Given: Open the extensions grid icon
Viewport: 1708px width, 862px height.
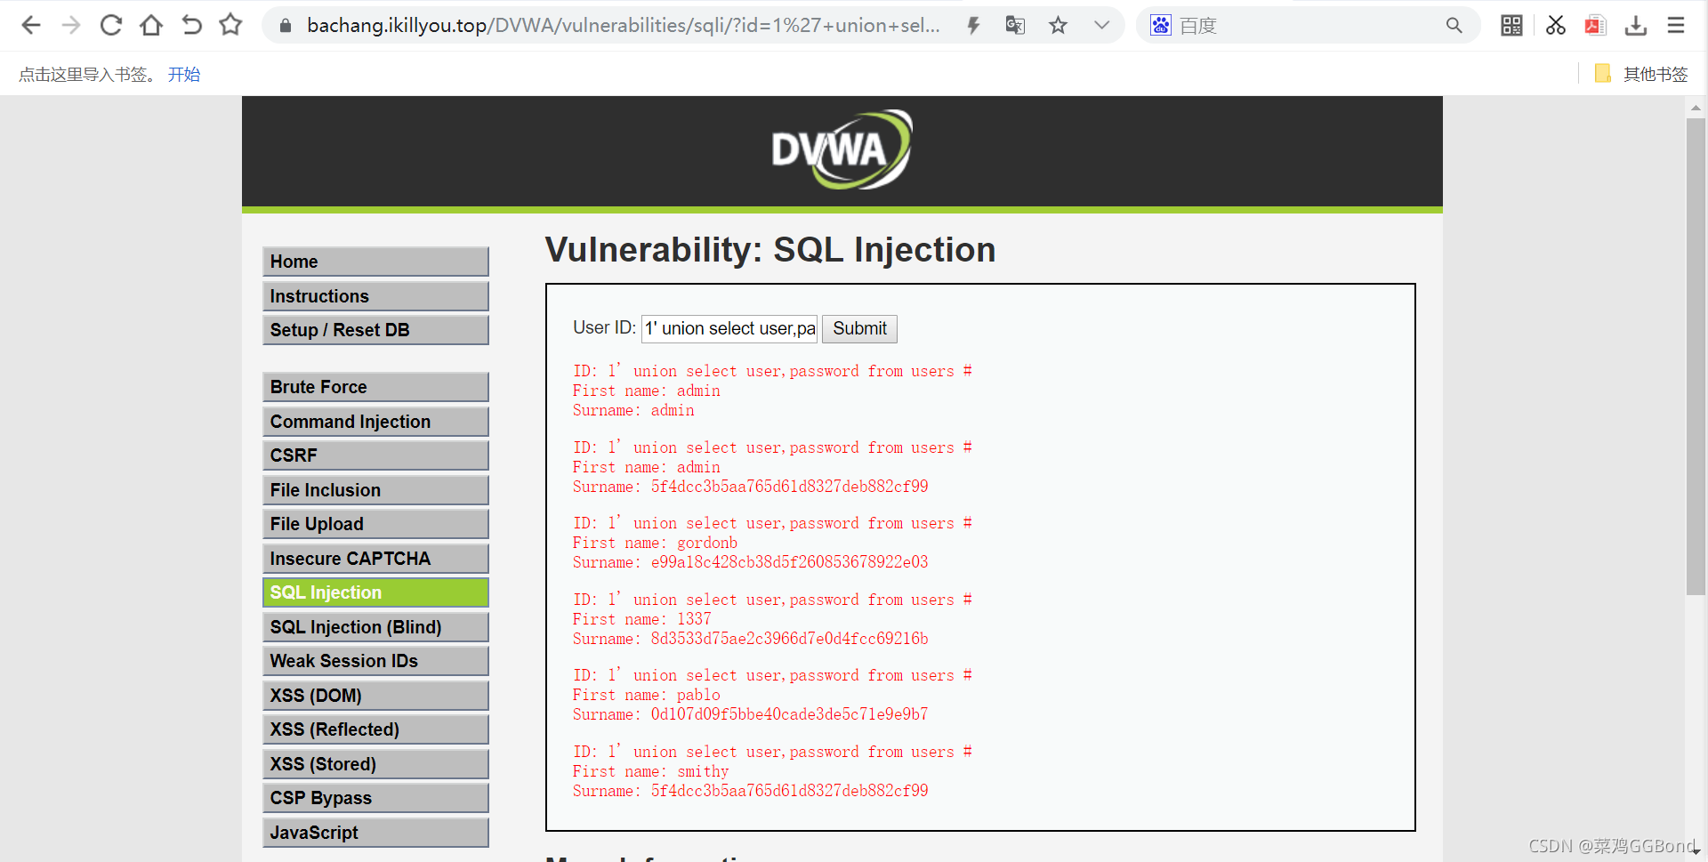Looking at the screenshot, I should pos(1511,25).
